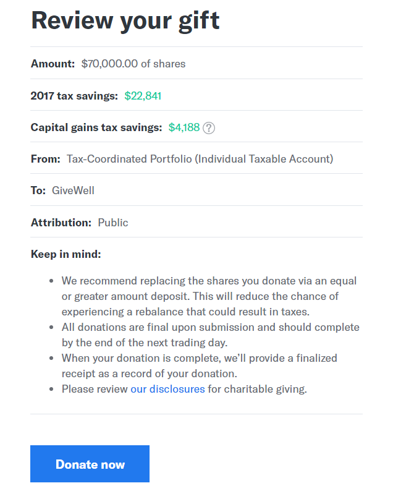Image resolution: width=393 pixels, height=504 pixels.
Task: Click the $22,841 tax savings value
Action: (143, 96)
